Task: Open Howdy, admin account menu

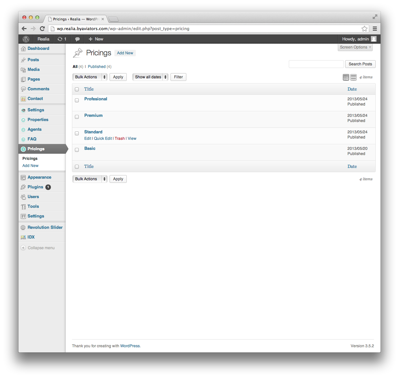Action: point(359,39)
